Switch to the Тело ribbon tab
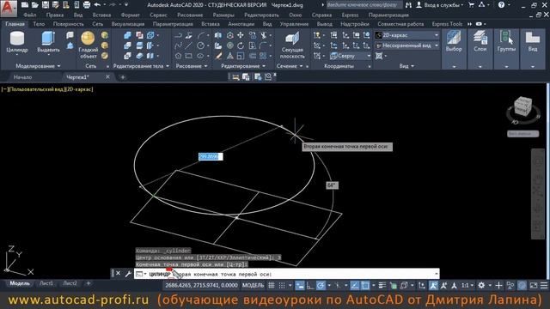Viewport: 550px width, 309px height. pyautogui.click(x=39, y=24)
